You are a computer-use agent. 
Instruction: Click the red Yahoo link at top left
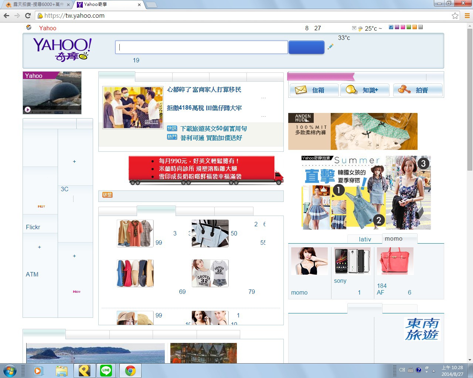[48, 28]
